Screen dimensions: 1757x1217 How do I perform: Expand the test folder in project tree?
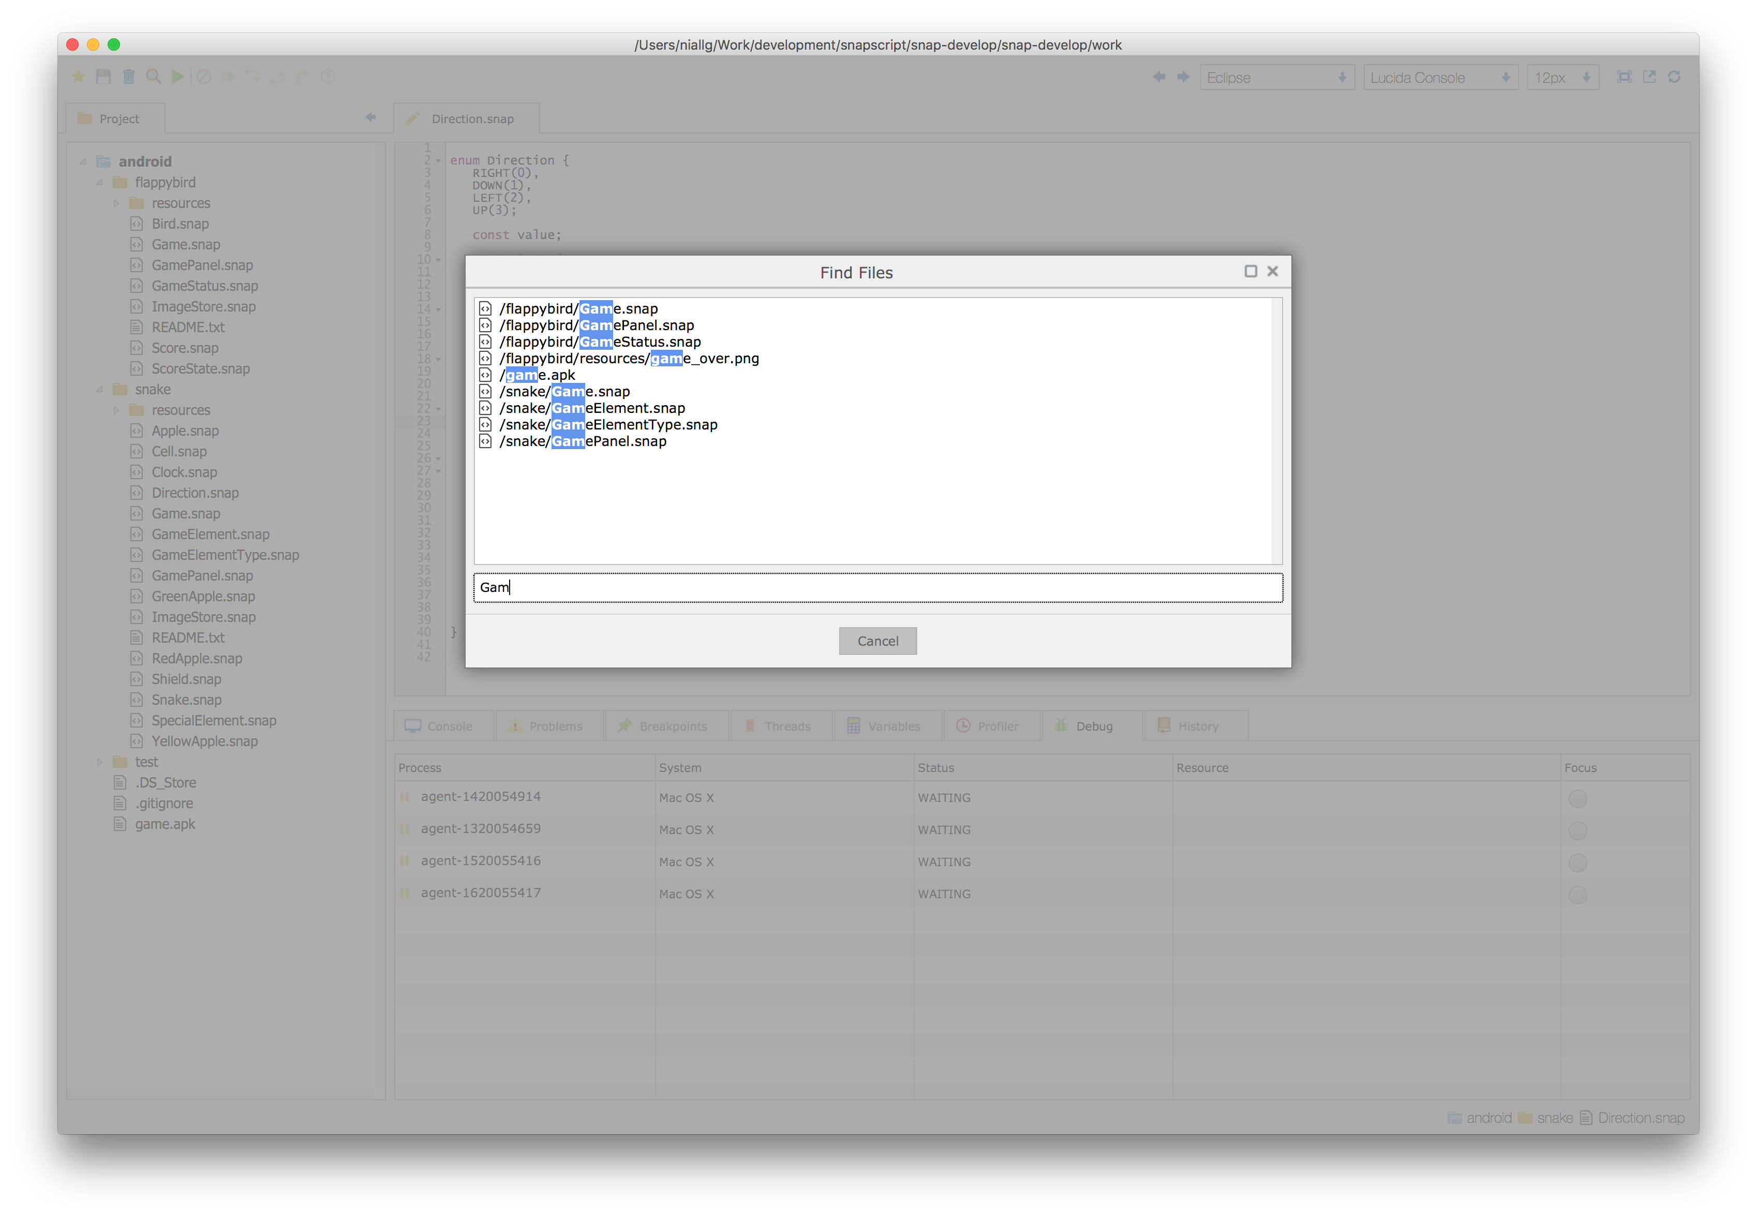100,762
